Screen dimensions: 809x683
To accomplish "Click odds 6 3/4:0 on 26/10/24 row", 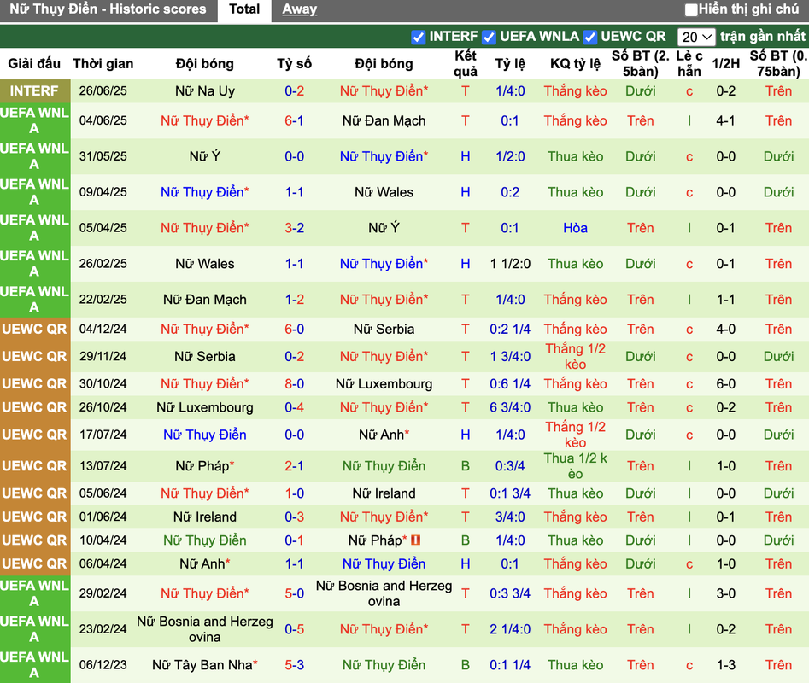I will pos(510,408).
